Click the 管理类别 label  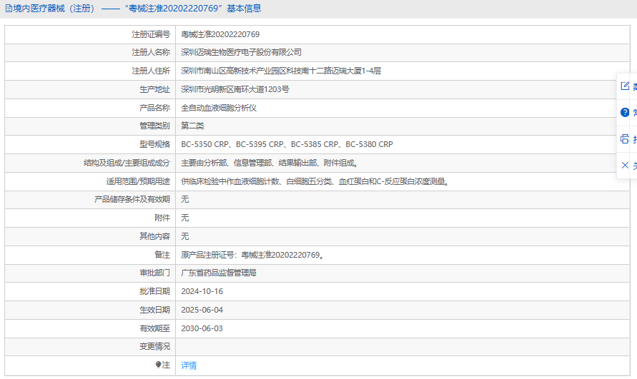[x=154, y=126]
